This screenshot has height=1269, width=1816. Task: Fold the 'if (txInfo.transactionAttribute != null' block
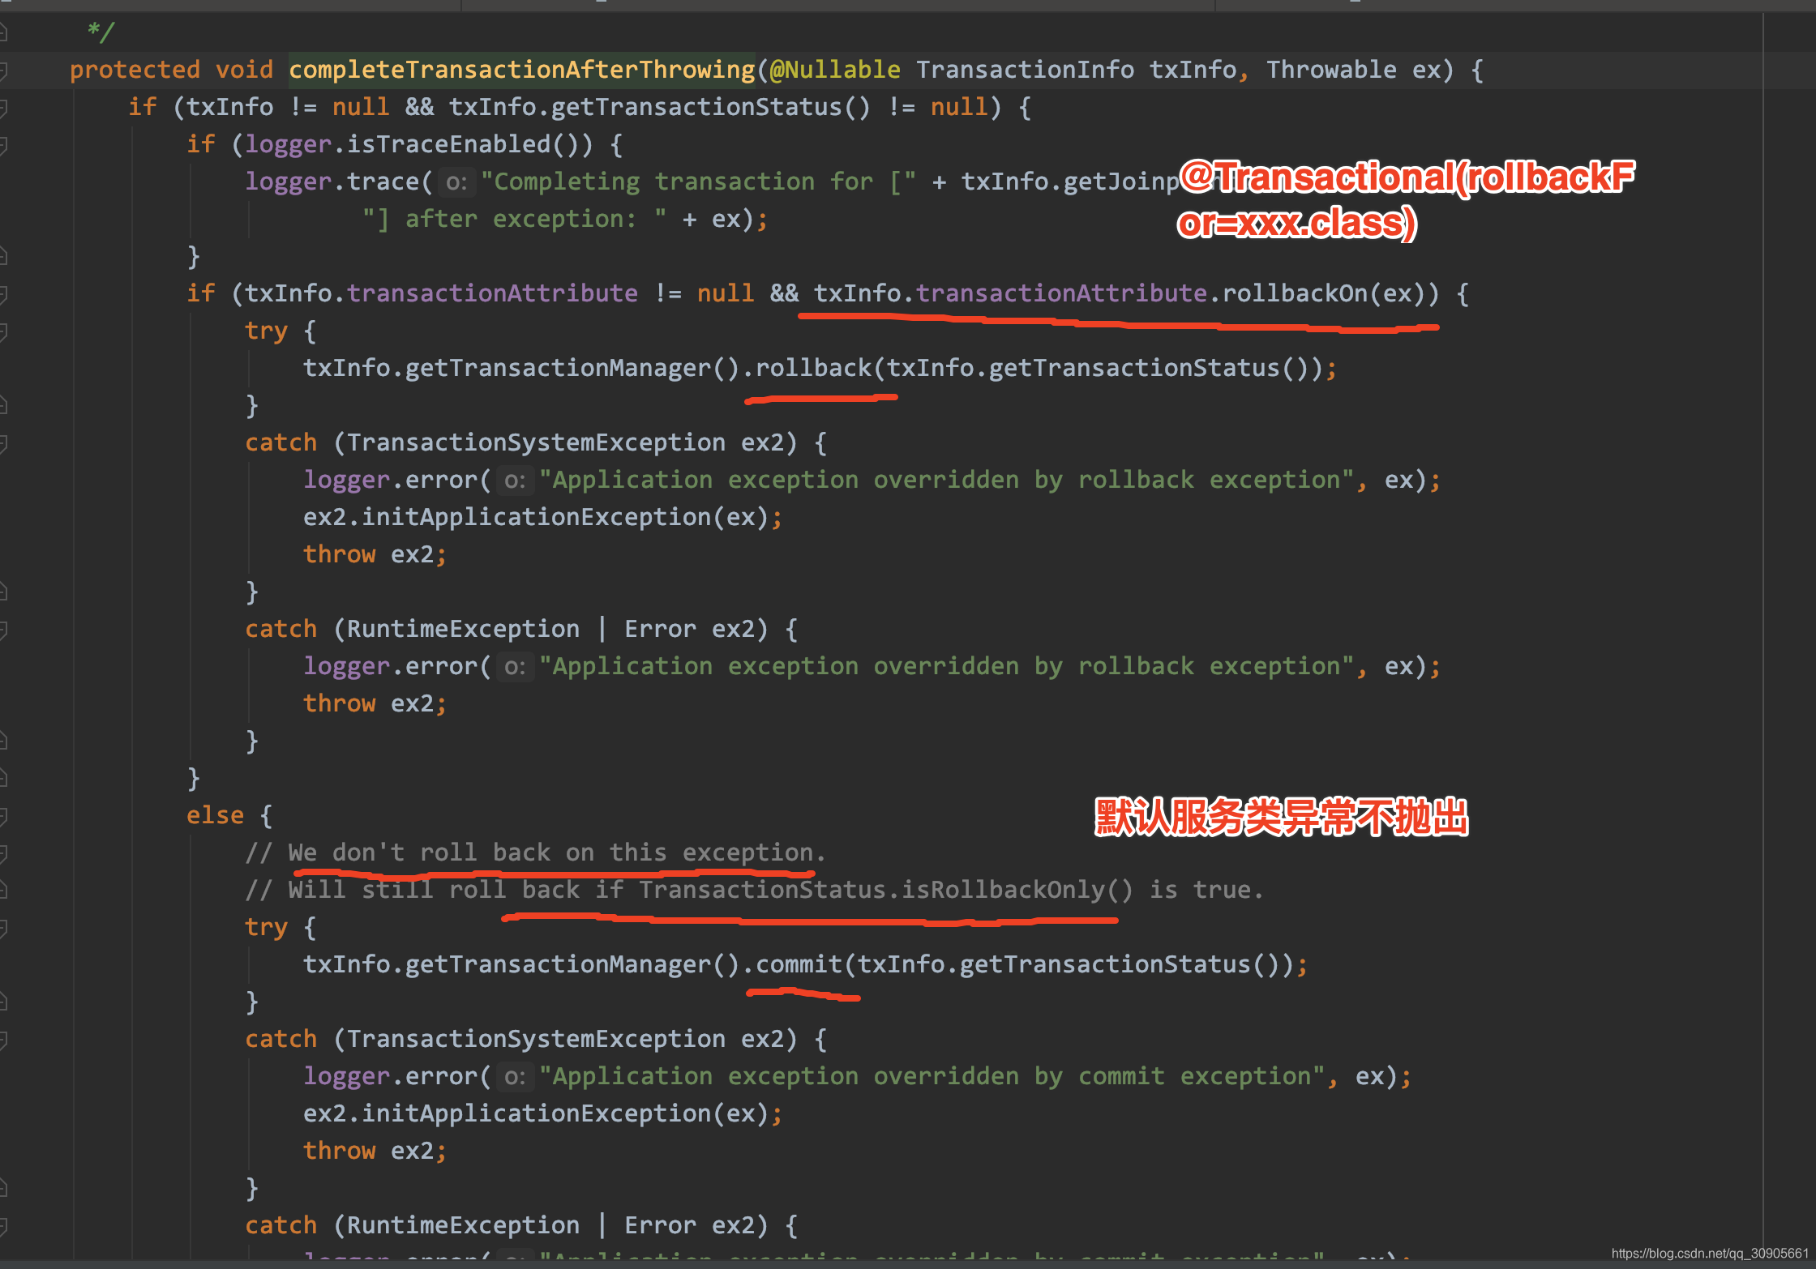pos(3,294)
